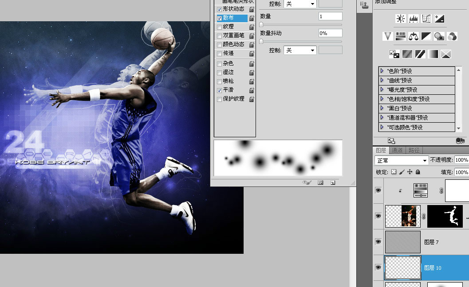The image size is (469, 287).
Task: Lock image pixels (brush icon)
Action: (x=402, y=172)
